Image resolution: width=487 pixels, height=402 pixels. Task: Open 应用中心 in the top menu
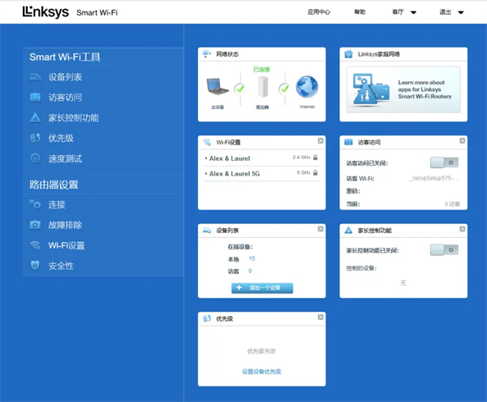point(319,12)
